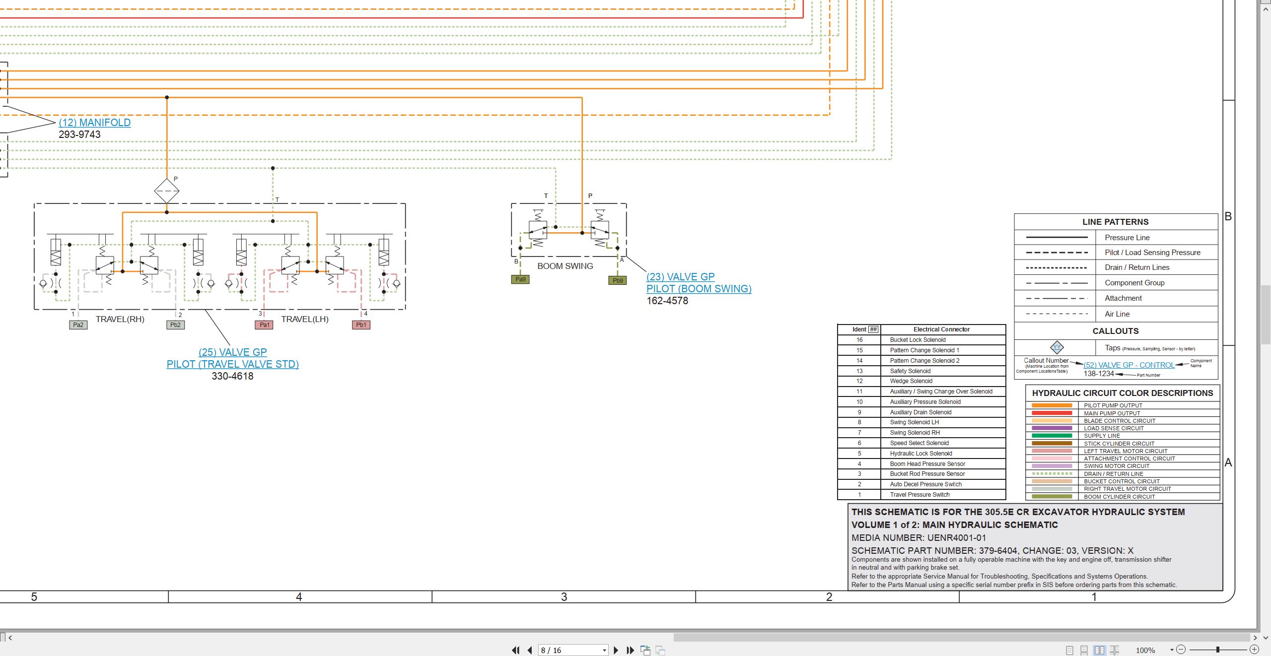Image resolution: width=1271 pixels, height=656 pixels.
Task: Click the Drain / Return Lines entry
Action: (x=1116, y=267)
